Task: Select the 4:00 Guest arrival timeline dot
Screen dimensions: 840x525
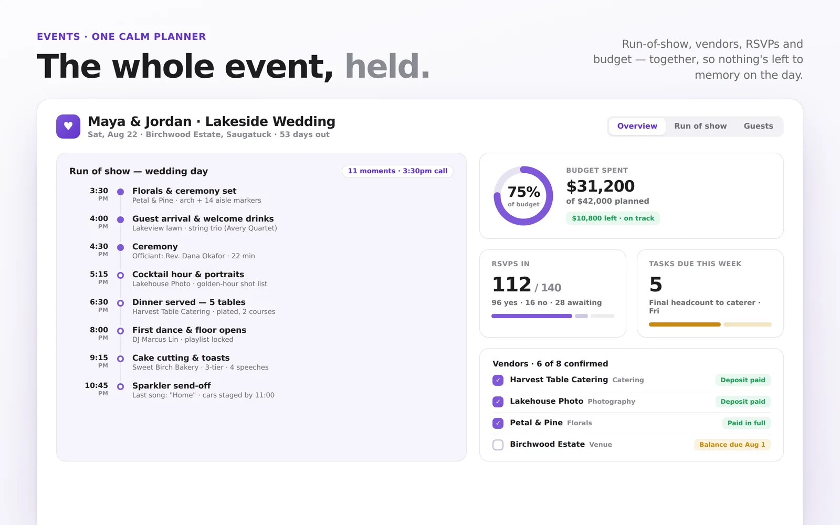Action: (120, 219)
